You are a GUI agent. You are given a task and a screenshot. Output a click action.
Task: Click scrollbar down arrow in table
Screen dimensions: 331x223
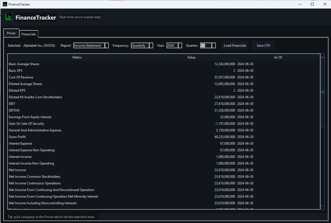coord(323,208)
